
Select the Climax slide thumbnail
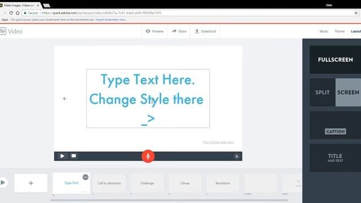[x=185, y=183]
